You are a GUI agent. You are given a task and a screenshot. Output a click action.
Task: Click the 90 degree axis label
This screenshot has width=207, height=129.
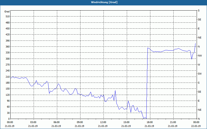pyautogui.click(x=8, y=101)
